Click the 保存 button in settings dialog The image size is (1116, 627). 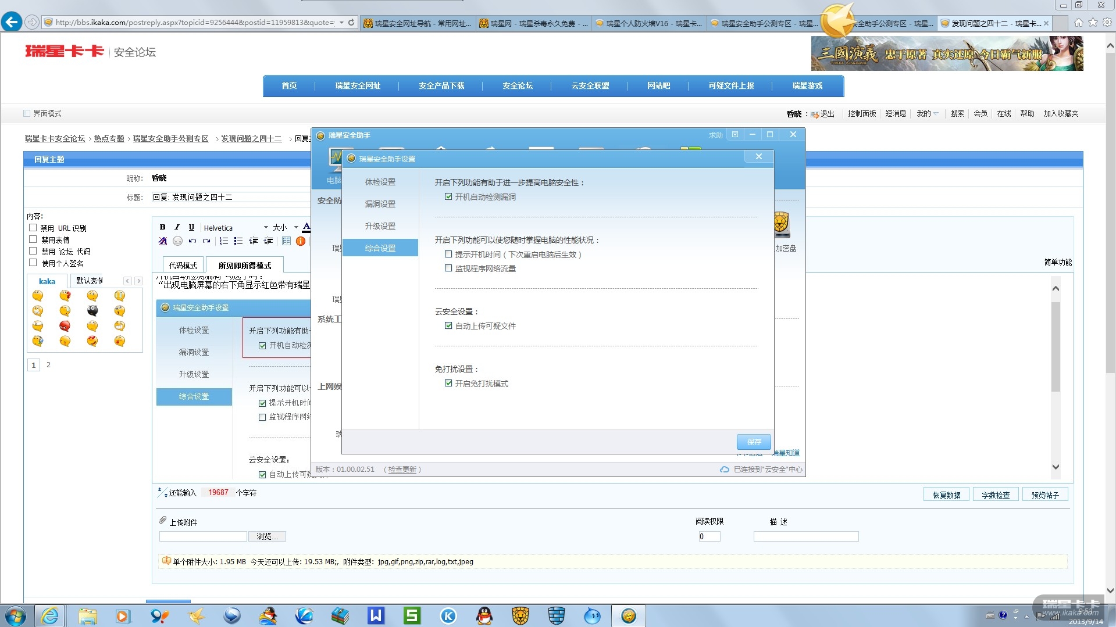click(x=754, y=442)
